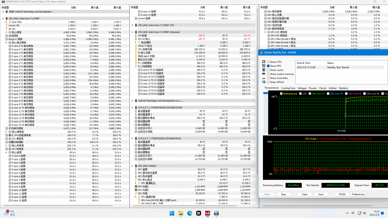Switch to the Cooling Fans tab
Image resolution: width=388 pixels, height=218 pixels.
point(288,88)
